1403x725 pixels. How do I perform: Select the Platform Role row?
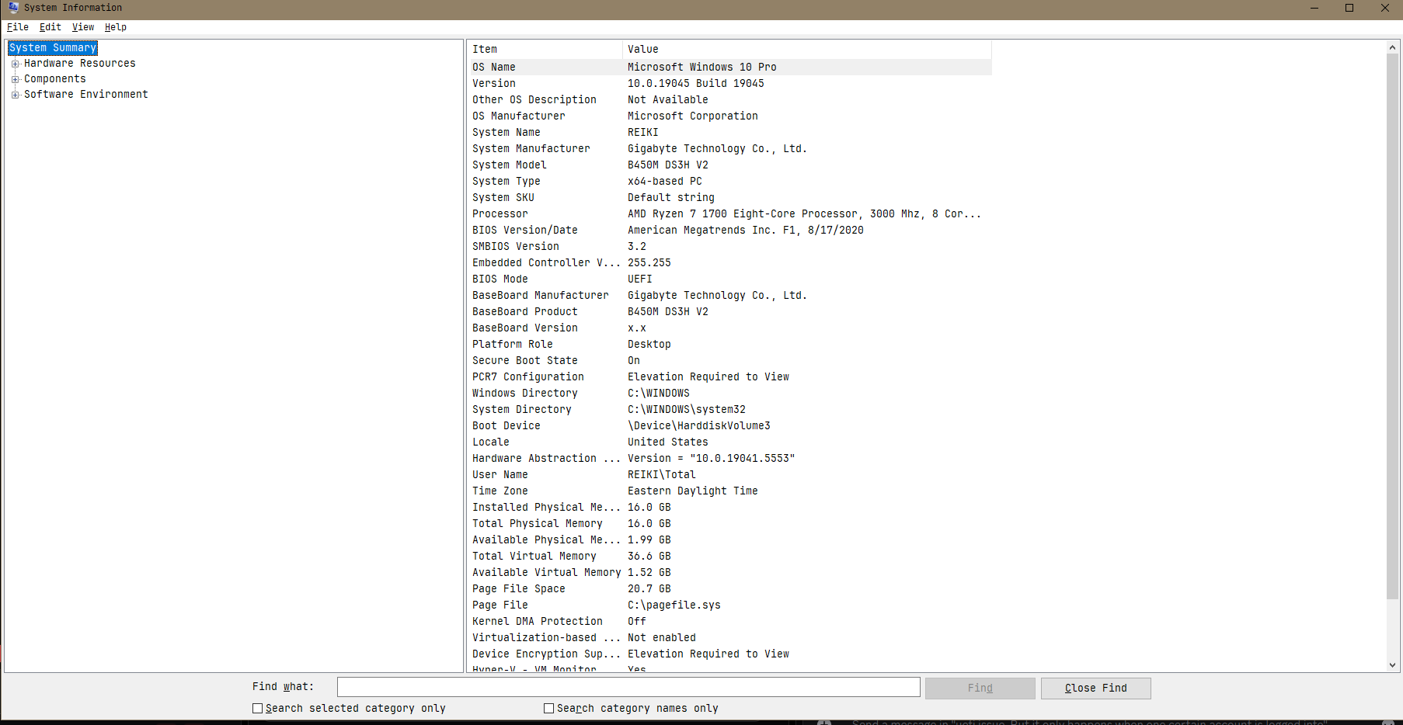tap(729, 345)
